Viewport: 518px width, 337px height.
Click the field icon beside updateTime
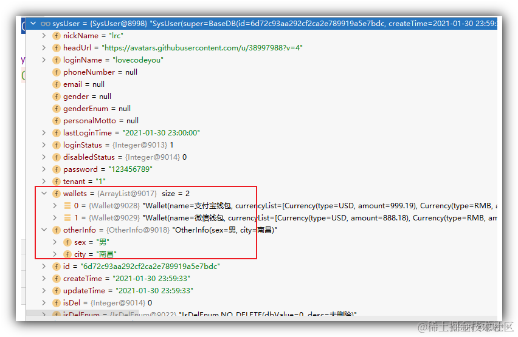point(57,290)
